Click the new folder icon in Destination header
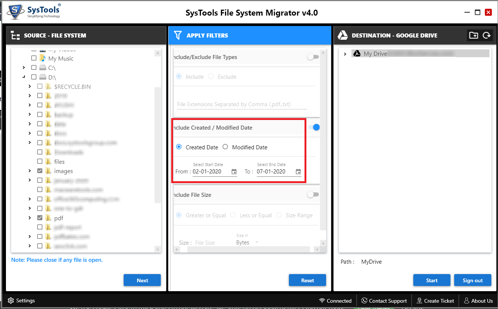The image size is (498, 309). (x=473, y=35)
